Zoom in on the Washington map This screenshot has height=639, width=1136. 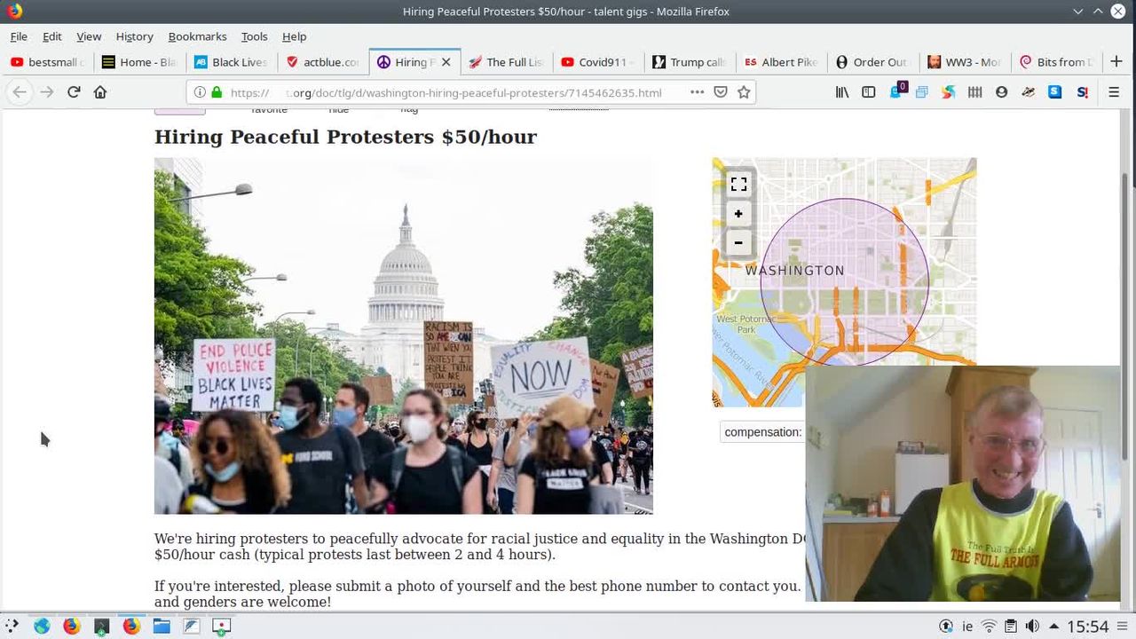coord(738,214)
